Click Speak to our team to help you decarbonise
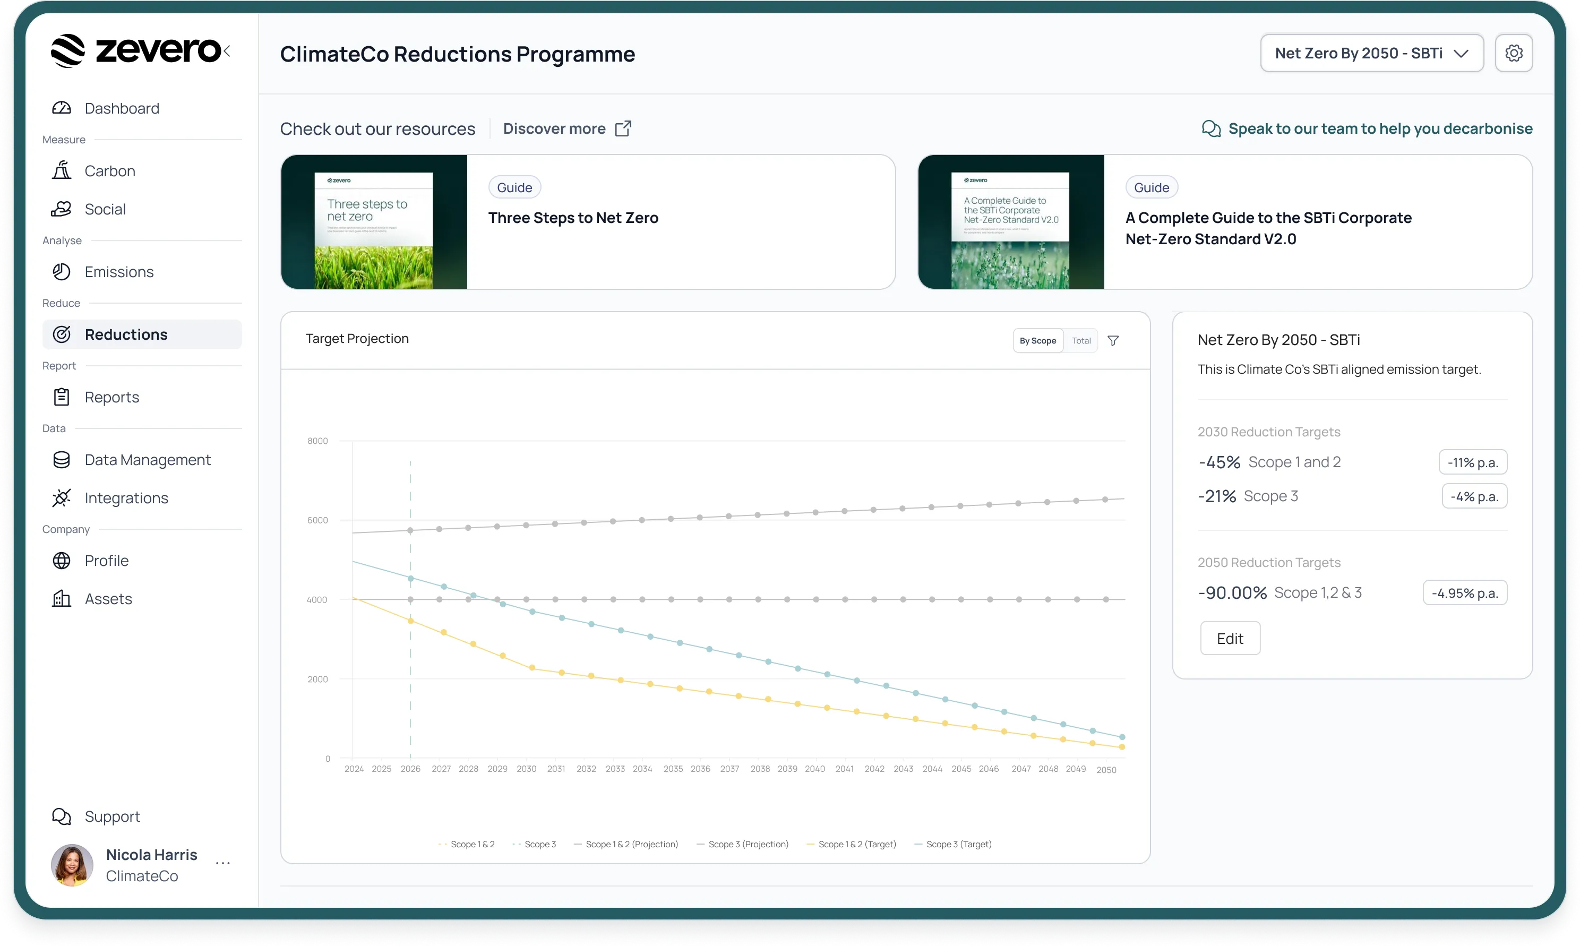This screenshot has height=946, width=1580. [1380, 129]
